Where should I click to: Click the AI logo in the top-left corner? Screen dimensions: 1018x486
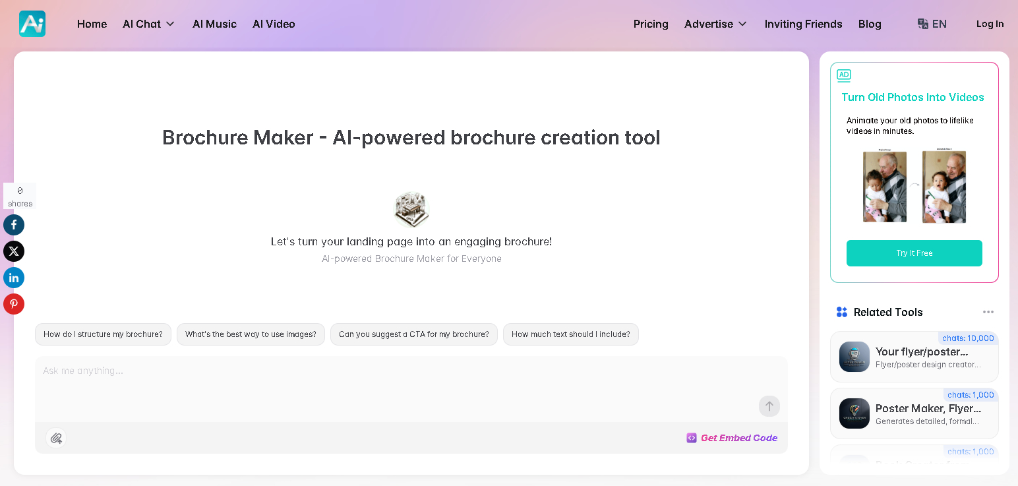(x=32, y=24)
